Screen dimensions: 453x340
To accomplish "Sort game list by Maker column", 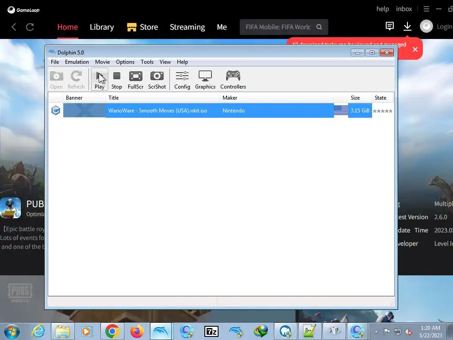I will (277, 98).
